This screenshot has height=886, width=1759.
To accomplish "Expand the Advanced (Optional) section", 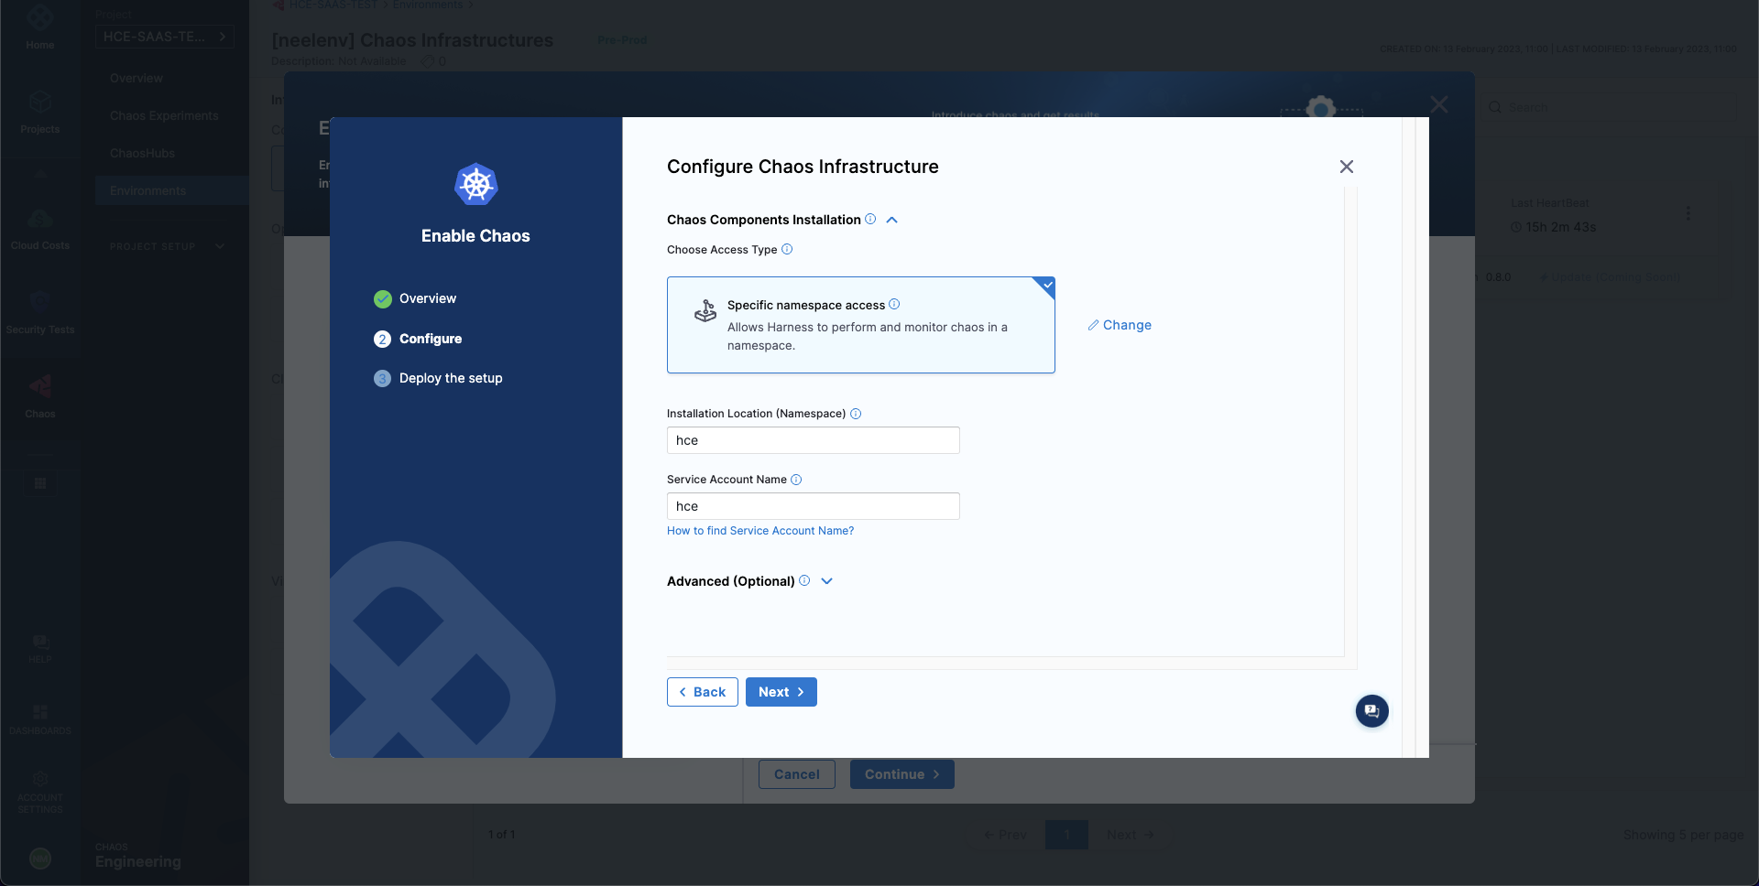I will (x=826, y=581).
